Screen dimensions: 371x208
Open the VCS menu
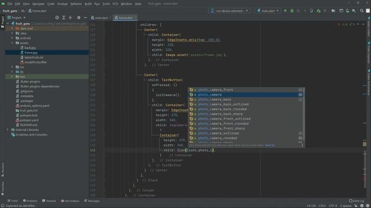coord(115,4)
